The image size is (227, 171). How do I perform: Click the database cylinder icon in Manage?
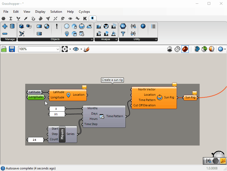coord(12,26)
